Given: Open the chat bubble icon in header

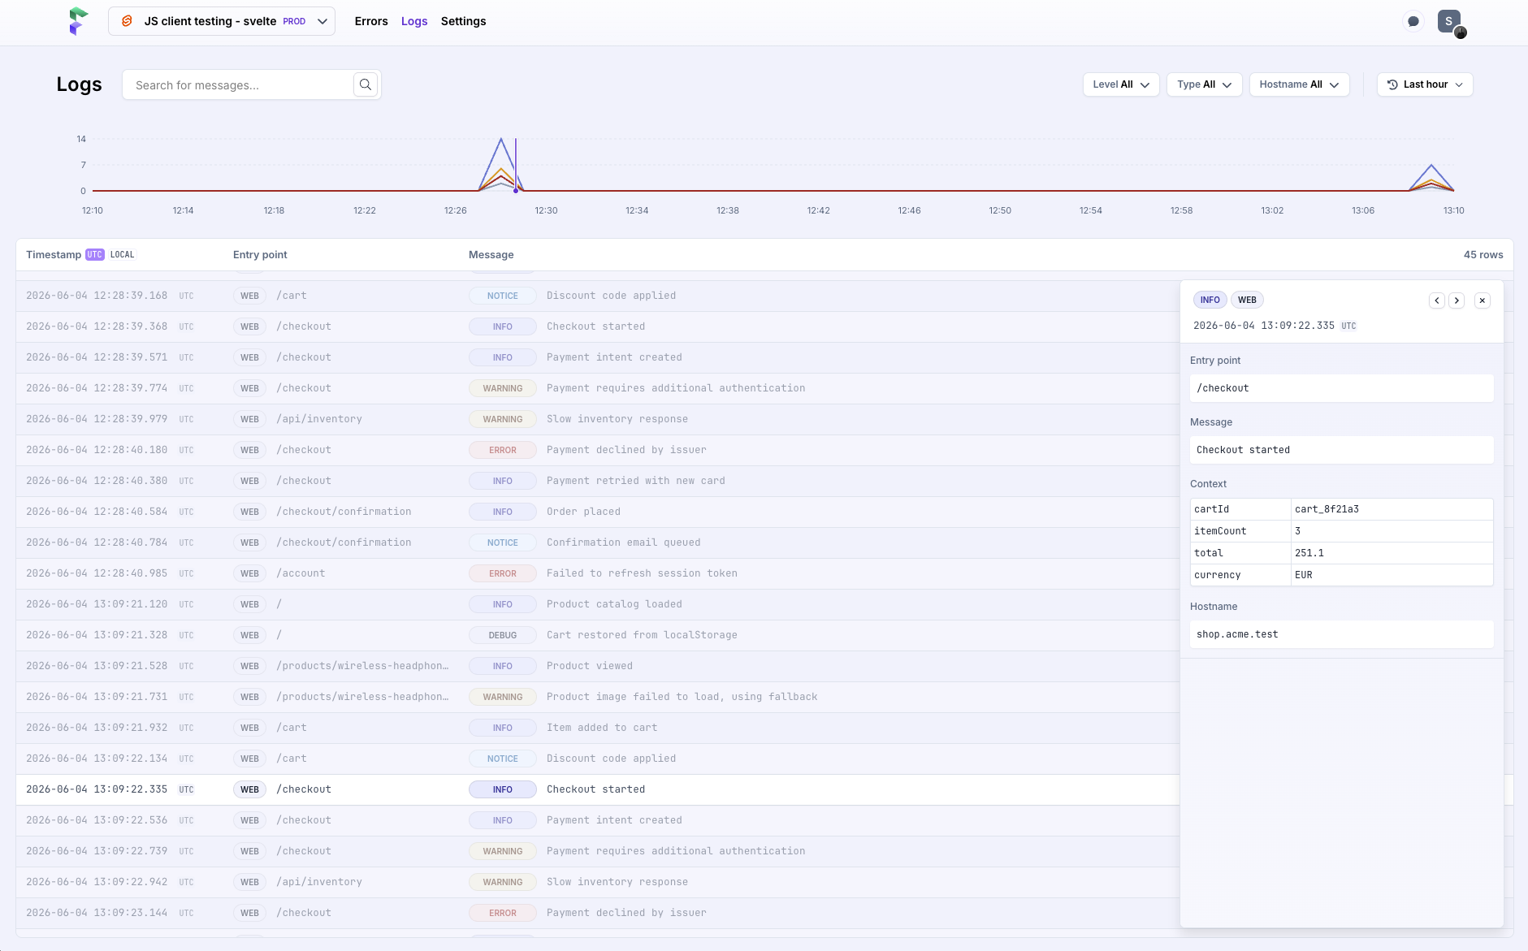Looking at the screenshot, I should (x=1413, y=21).
